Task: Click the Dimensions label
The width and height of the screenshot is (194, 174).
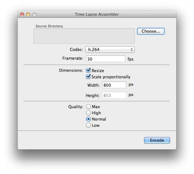Action: 71,70
